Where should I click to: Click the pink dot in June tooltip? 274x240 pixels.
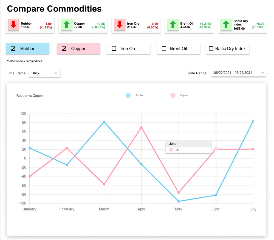171,150
